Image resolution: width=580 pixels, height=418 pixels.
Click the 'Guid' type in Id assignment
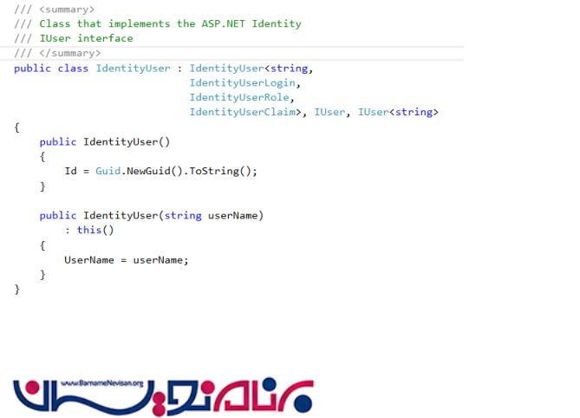(x=108, y=171)
